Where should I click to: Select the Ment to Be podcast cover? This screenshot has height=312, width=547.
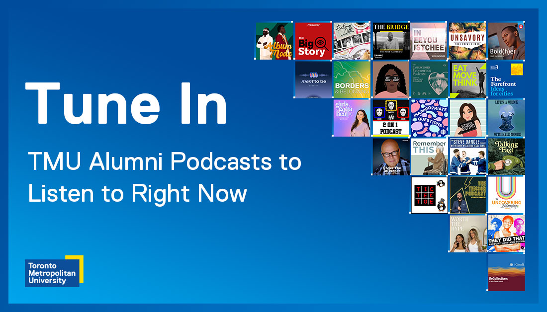[x=313, y=79]
